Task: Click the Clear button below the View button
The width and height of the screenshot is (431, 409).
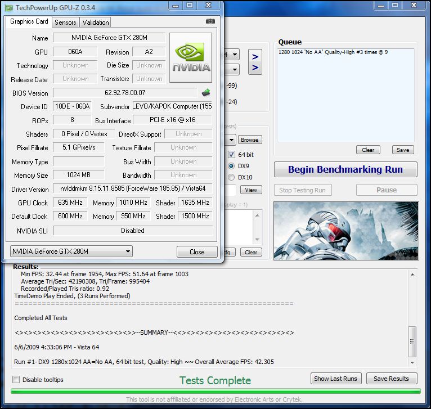Action: [x=251, y=252]
